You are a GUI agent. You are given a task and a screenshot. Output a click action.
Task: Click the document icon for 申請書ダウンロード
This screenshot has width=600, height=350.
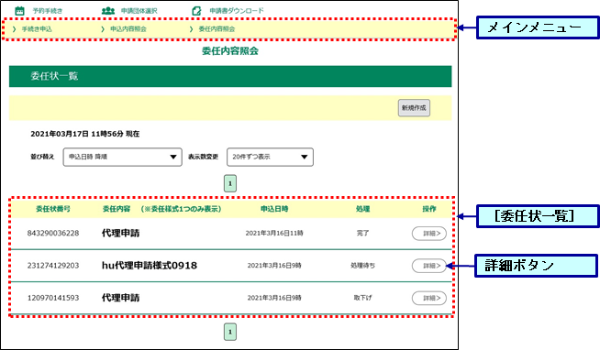(x=196, y=10)
